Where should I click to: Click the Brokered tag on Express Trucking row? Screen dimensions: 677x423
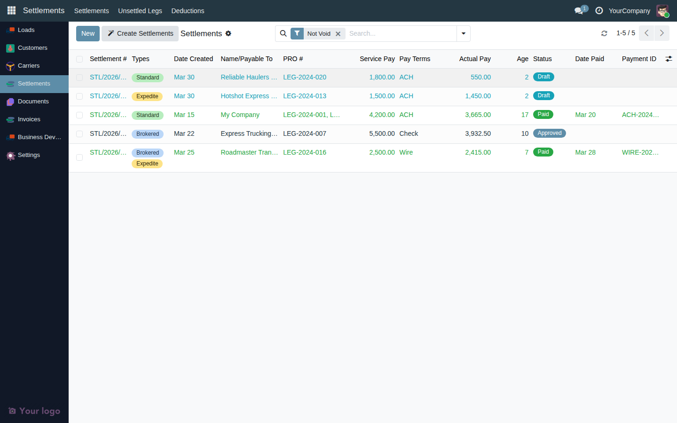tap(148, 134)
